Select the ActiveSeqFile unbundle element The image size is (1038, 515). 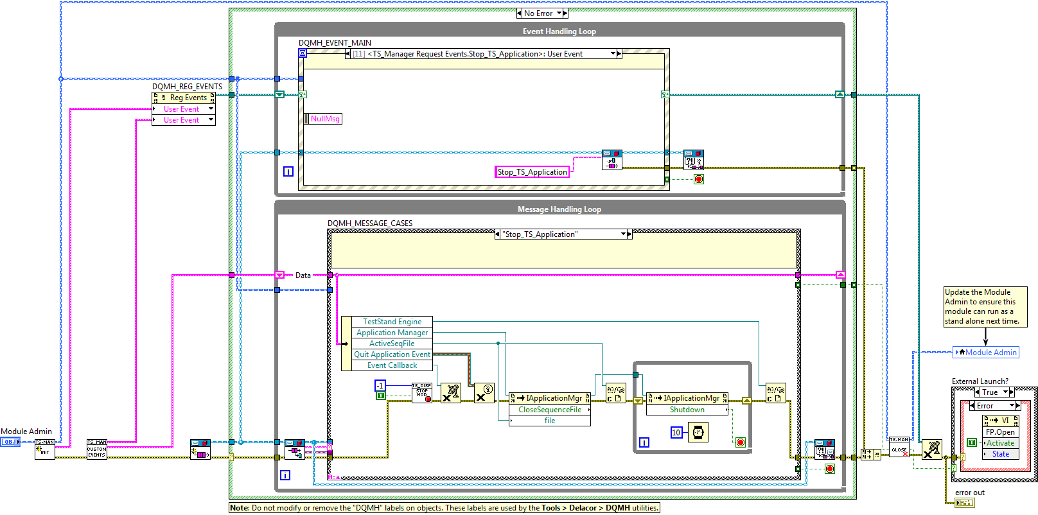point(392,344)
